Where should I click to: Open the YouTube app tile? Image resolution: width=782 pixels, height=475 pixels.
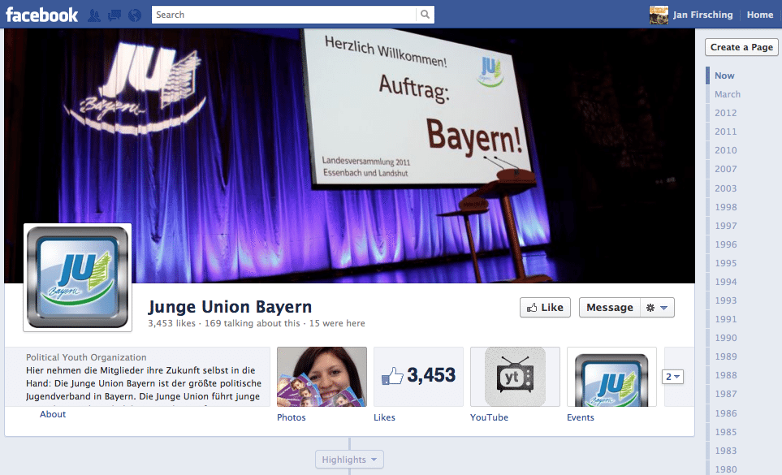coord(515,377)
